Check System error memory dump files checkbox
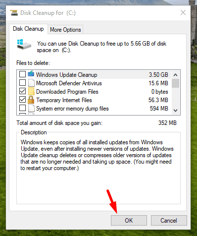Viewport: 197px width, 236px height. 22,108
